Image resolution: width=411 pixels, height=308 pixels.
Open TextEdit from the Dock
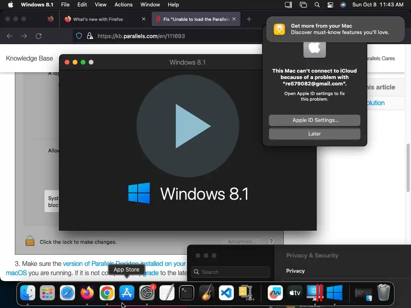(x=167, y=292)
